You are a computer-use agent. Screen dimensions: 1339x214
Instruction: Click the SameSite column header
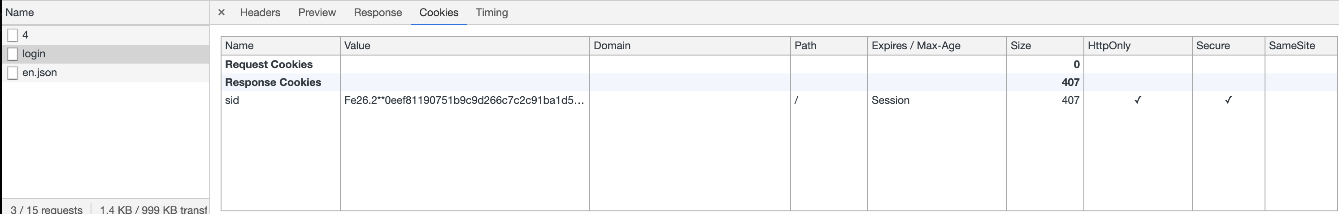(1300, 46)
